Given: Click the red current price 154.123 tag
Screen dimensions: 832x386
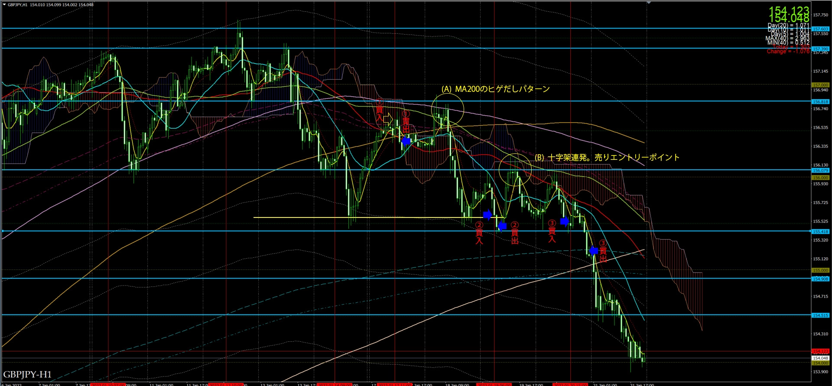Looking at the screenshot, I should pos(820,351).
